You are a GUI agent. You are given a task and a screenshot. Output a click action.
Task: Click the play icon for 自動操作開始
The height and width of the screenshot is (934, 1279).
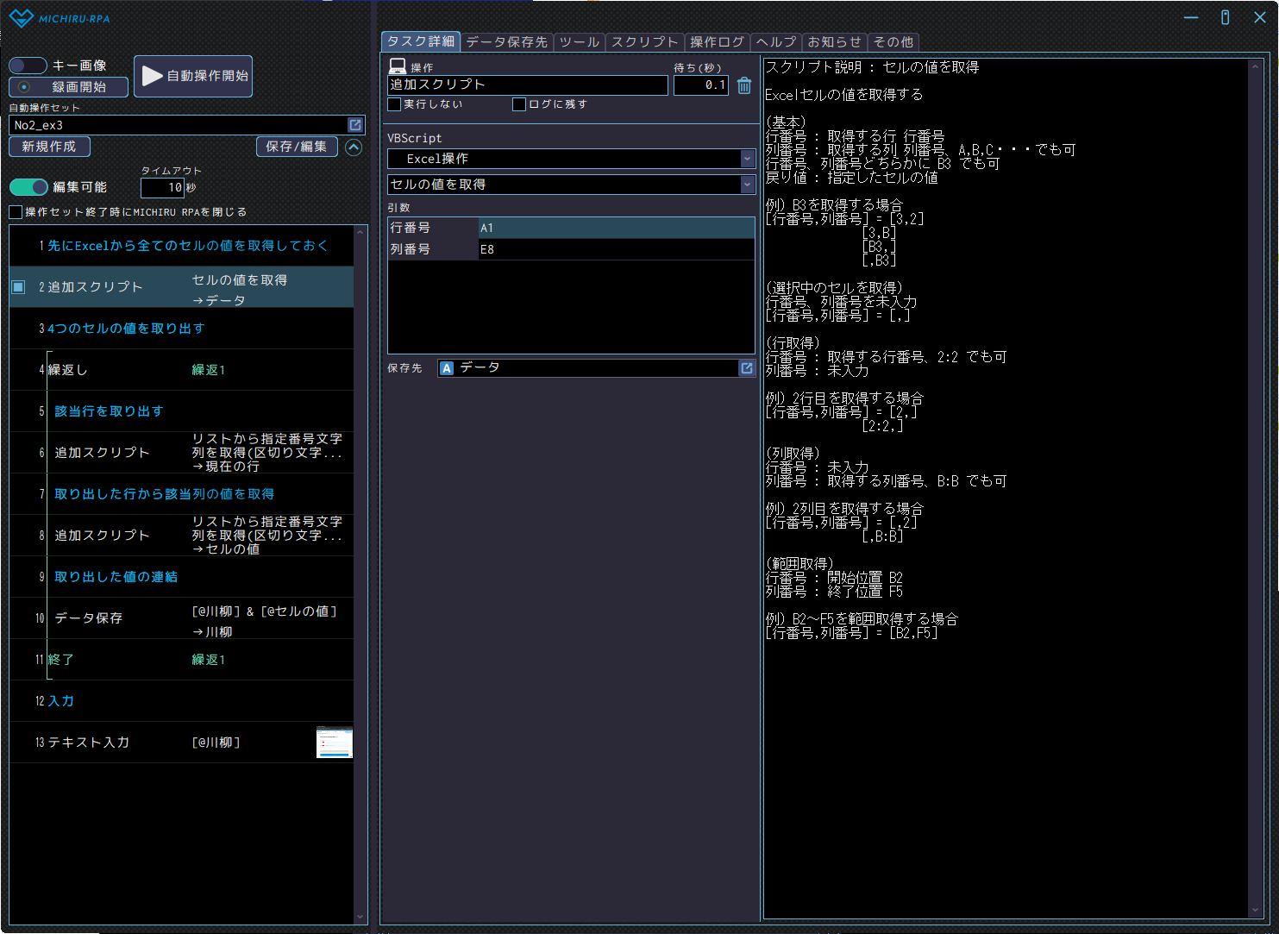point(153,76)
